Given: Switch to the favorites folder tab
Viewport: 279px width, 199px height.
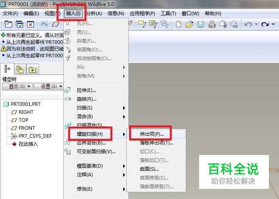Looking at the screenshot, I should [32, 69].
